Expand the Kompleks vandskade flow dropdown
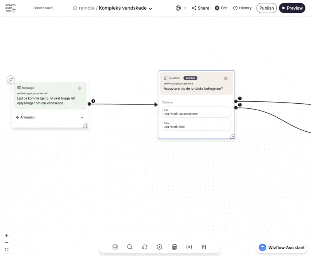Viewport: 311px width, 256px height. (x=150, y=9)
